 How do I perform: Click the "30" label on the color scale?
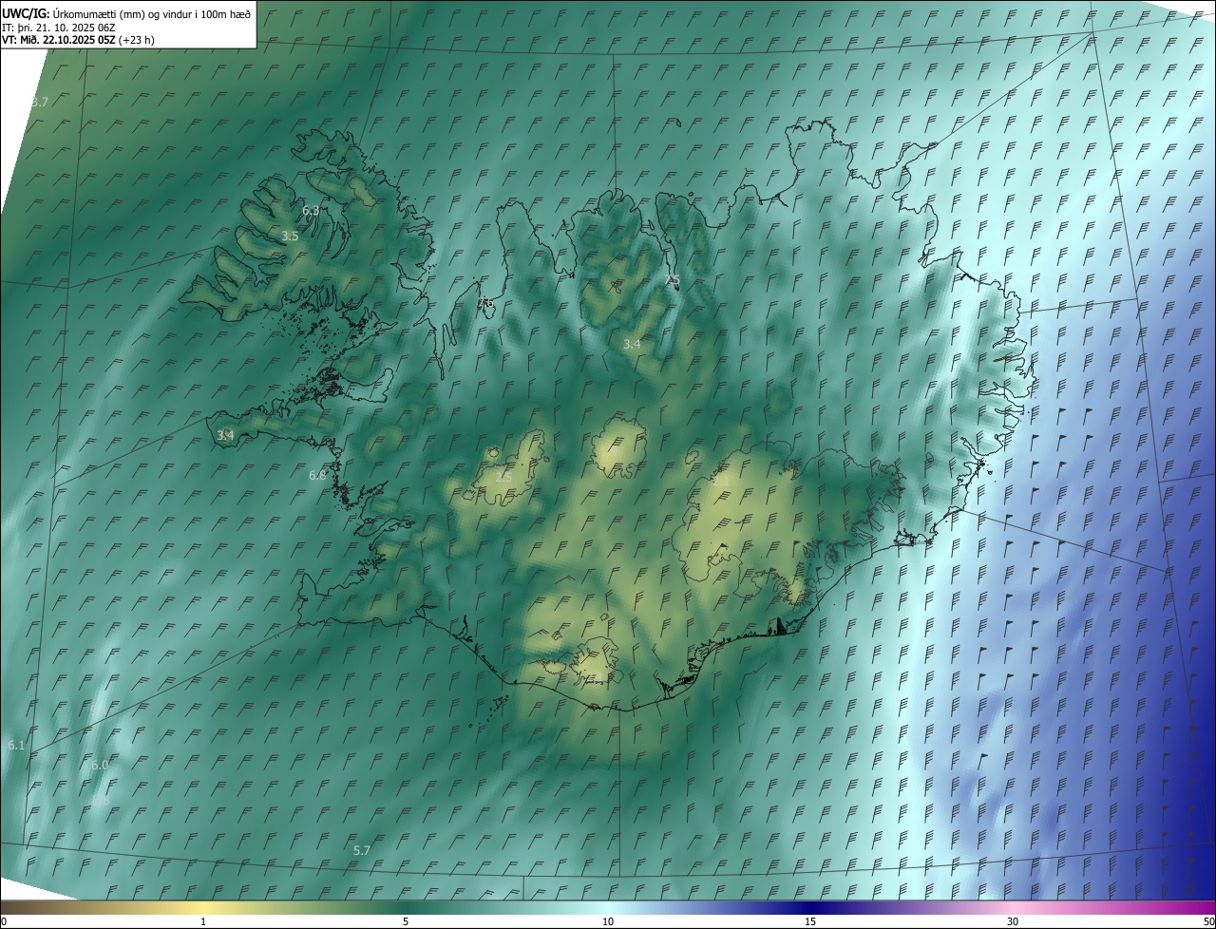pyautogui.click(x=1013, y=921)
